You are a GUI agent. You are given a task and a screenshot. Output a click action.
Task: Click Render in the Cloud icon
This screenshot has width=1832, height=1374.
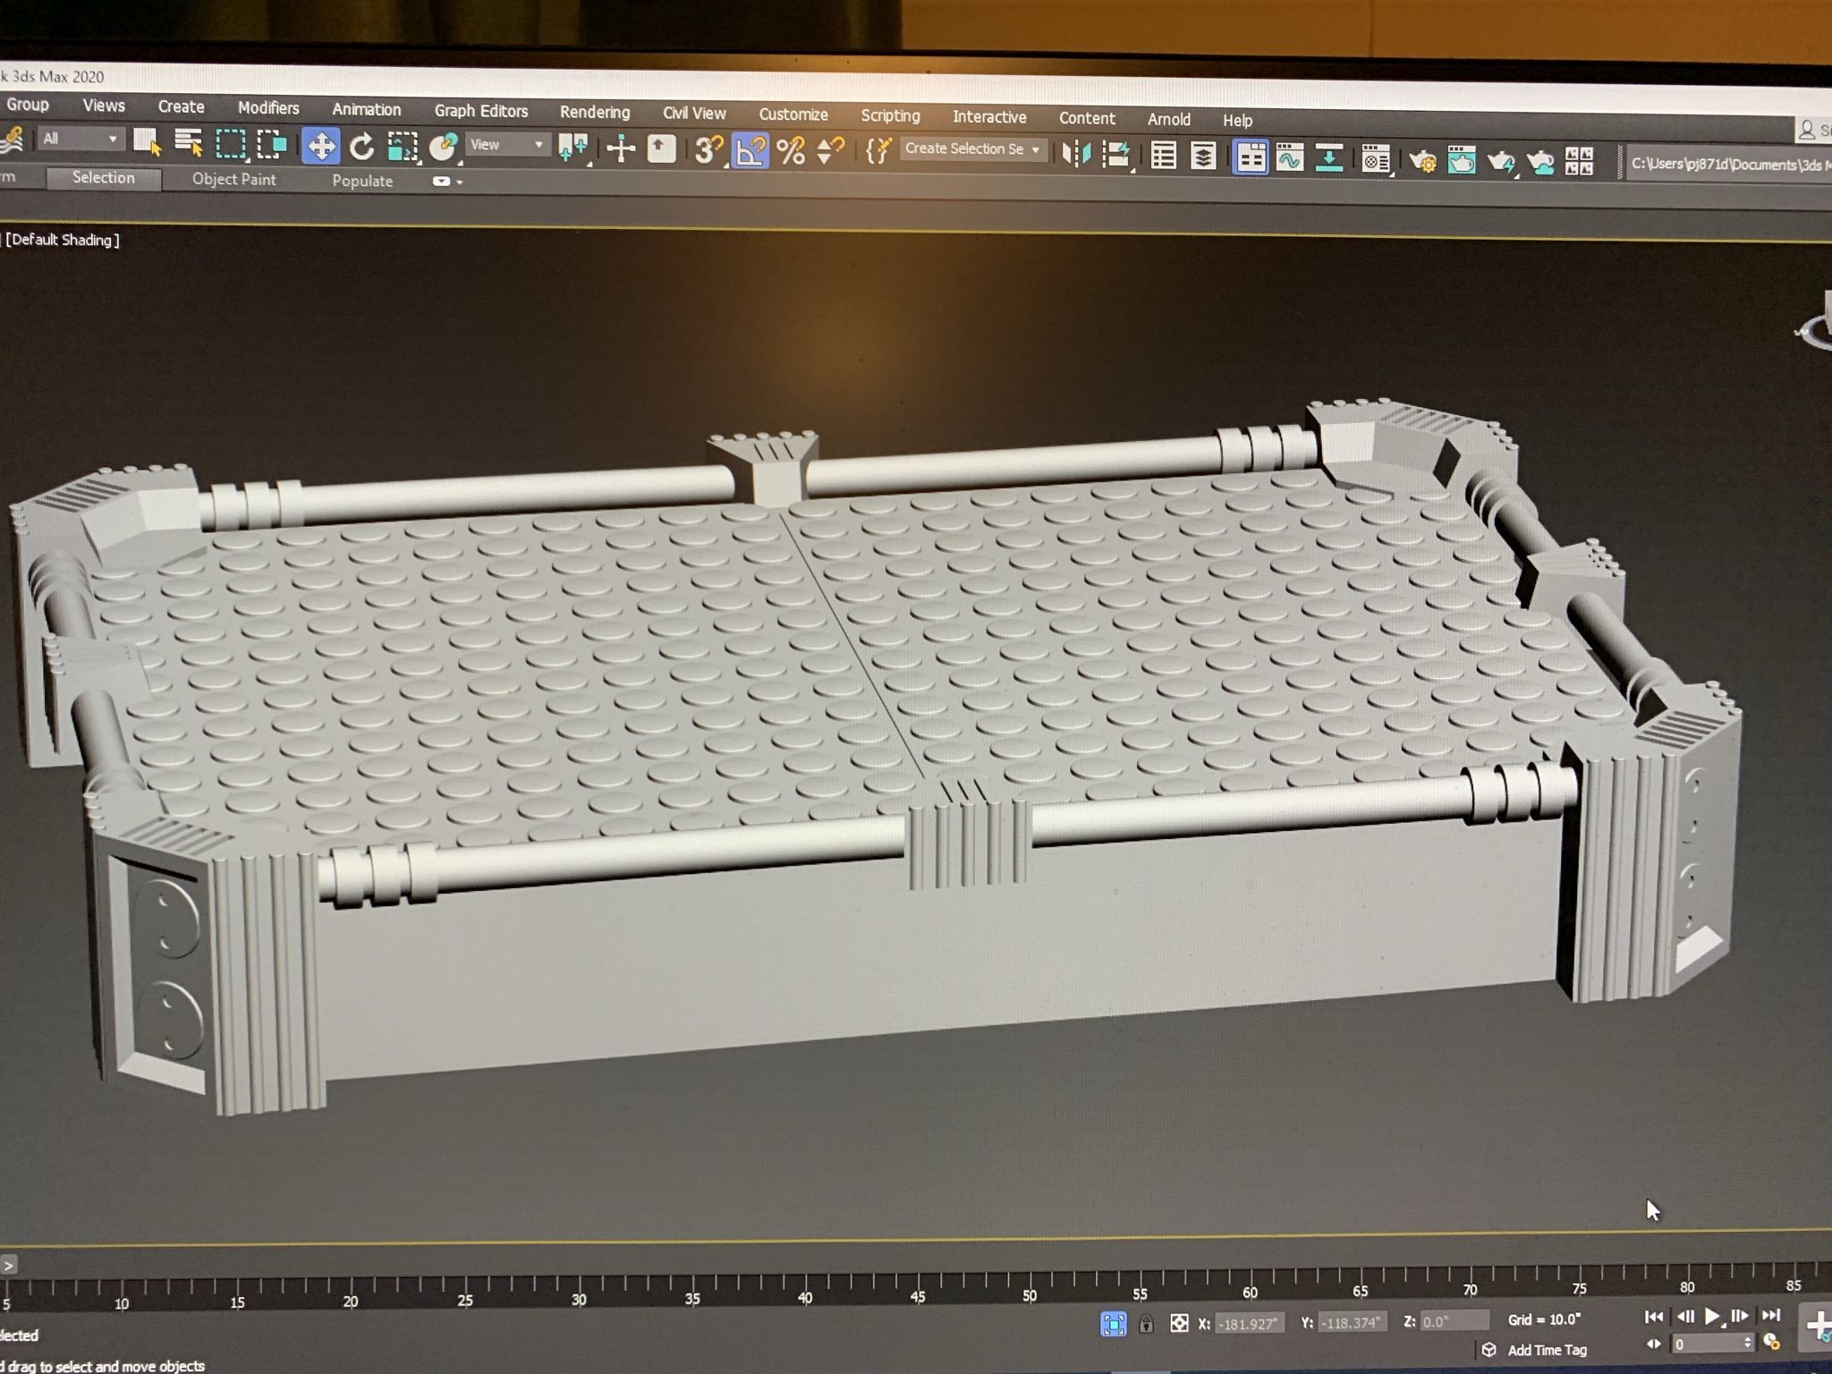pyautogui.click(x=1540, y=162)
